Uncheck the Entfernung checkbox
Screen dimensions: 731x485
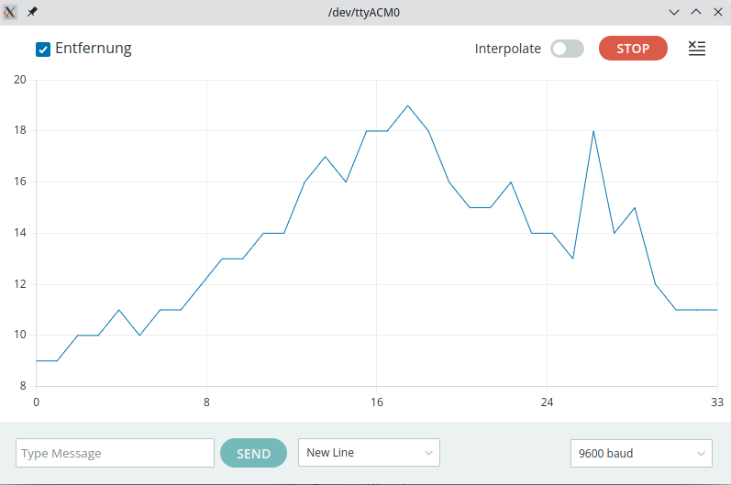(42, 50)
